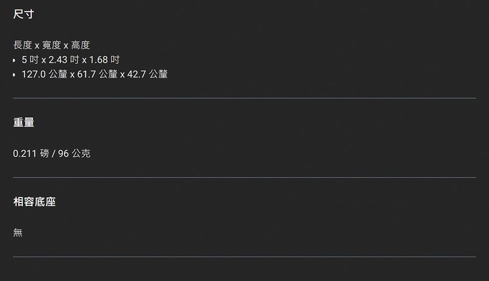
Task: Select the word 寬度 in dimensions label
Action: (52, 45)
